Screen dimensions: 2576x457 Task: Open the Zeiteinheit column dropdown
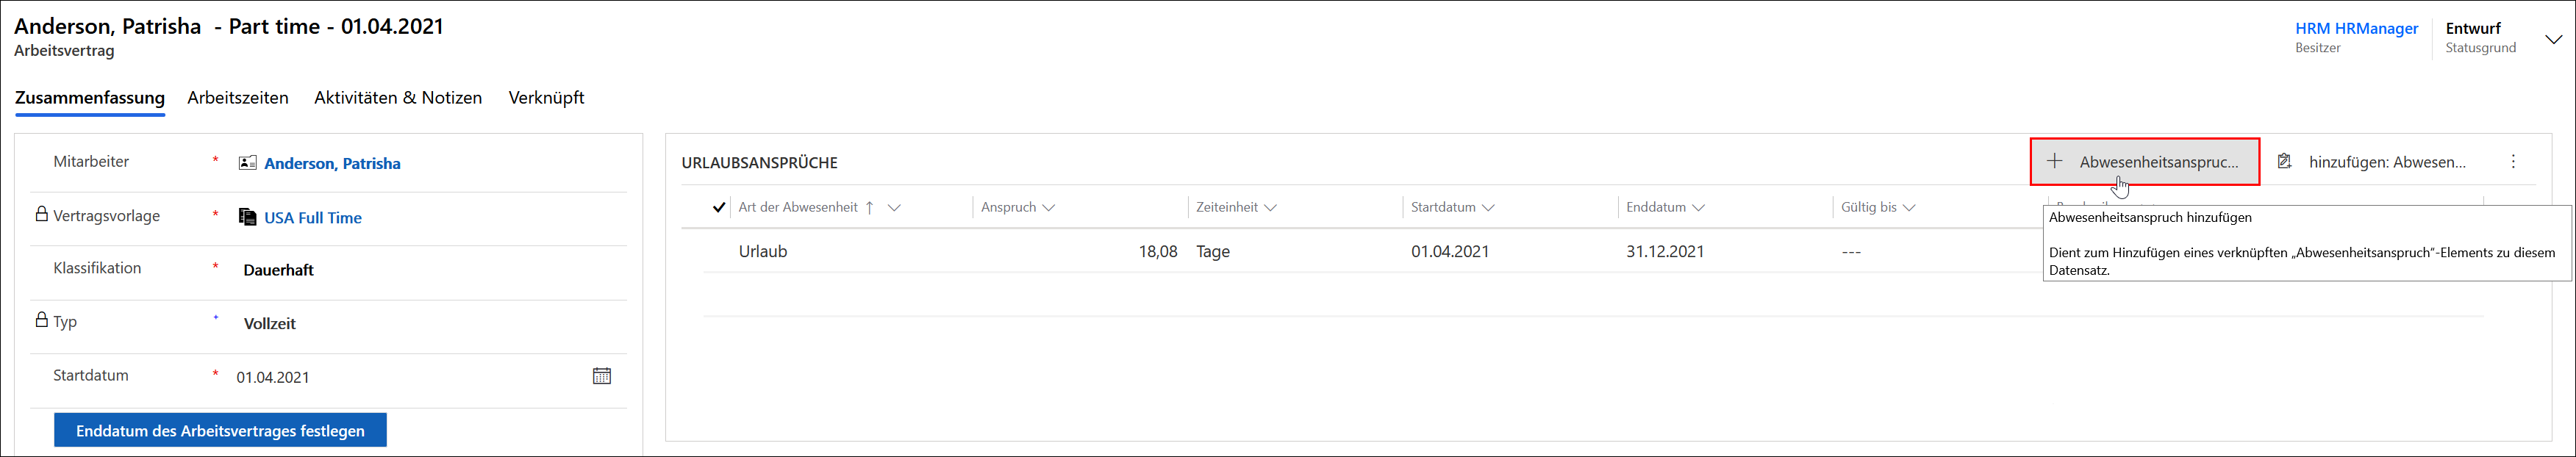point(1270,207)
